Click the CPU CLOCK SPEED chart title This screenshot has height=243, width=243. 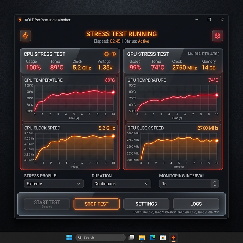[42, 128]
